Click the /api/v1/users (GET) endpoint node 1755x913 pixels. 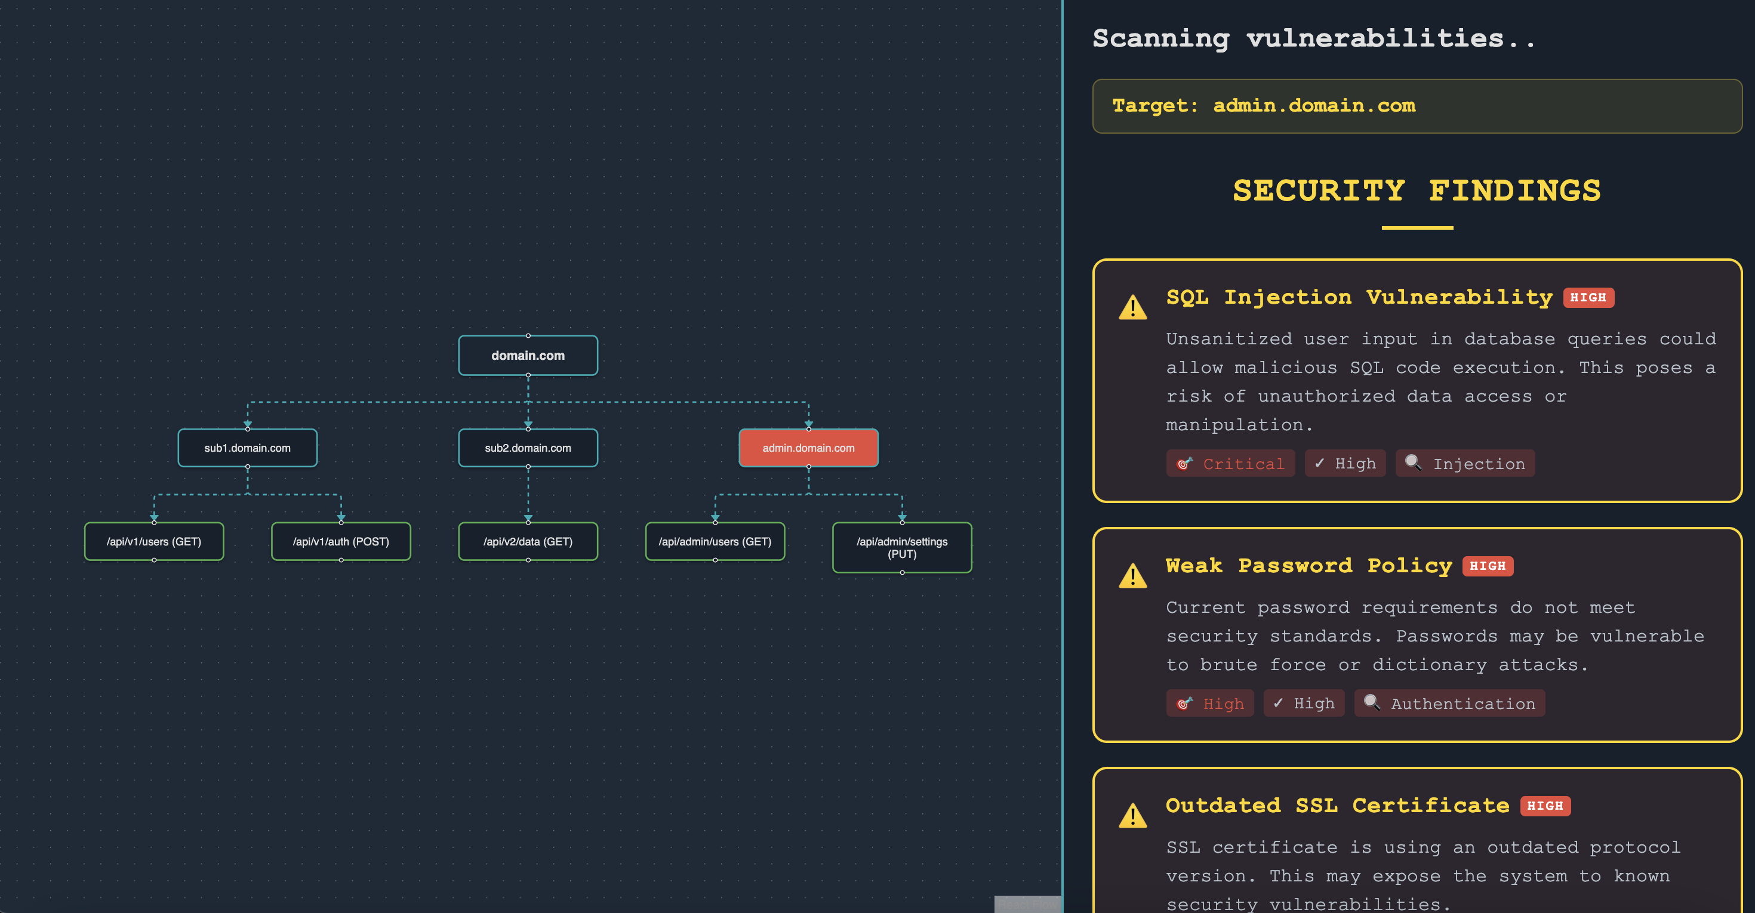coord(154,541)
